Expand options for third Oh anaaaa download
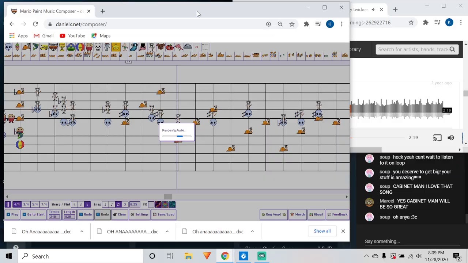 coord(252,232)
